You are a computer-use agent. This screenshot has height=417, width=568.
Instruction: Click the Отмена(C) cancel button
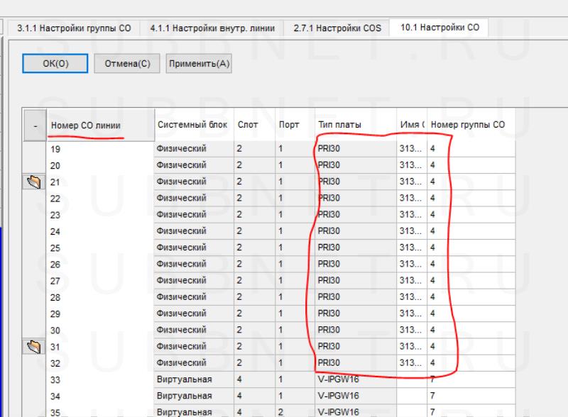tap(127, 63)
